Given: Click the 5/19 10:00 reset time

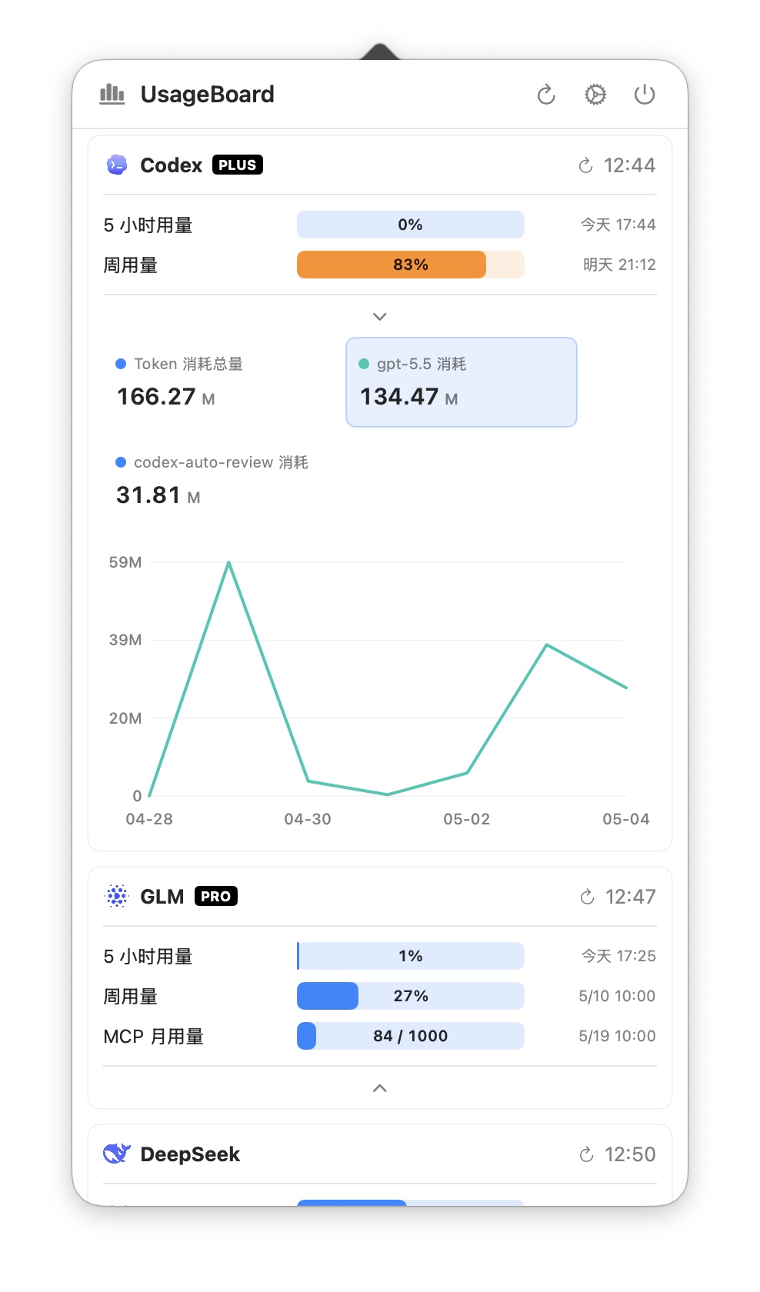Looking at the screenshot, I should click(617, 1036).
